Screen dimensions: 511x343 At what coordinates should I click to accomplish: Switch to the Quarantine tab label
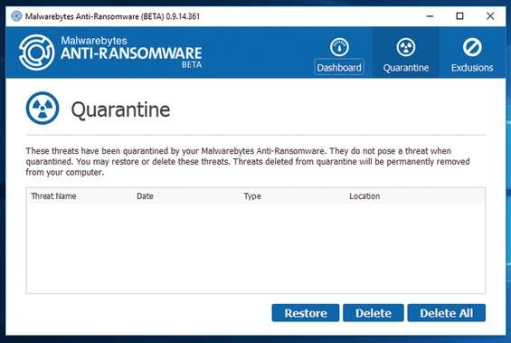tap(406, 68)
